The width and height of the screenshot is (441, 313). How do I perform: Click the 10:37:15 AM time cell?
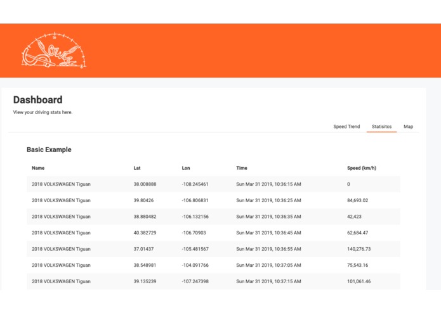coord(268,281)
